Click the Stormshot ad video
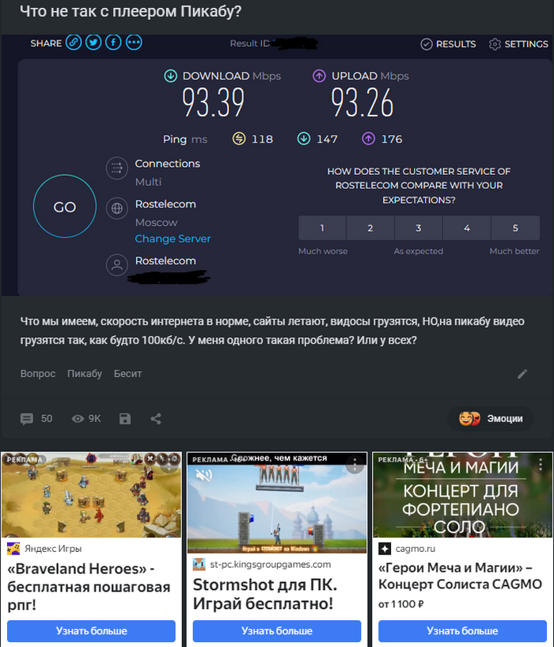The image size is (554, 647). click(277, 503)
